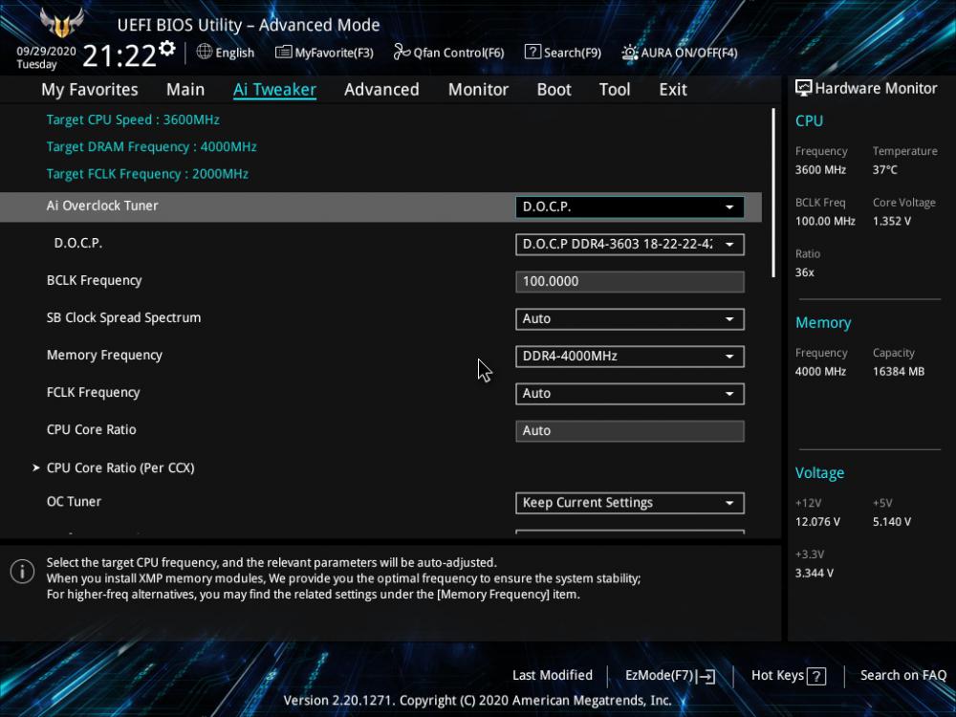Viewport: 956px width, 717px height.
Task: Click the date 09/29/2020 Tuesday
Action: (x=46, y=58)
